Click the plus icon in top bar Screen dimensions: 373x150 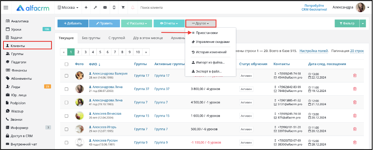point(86,8)
